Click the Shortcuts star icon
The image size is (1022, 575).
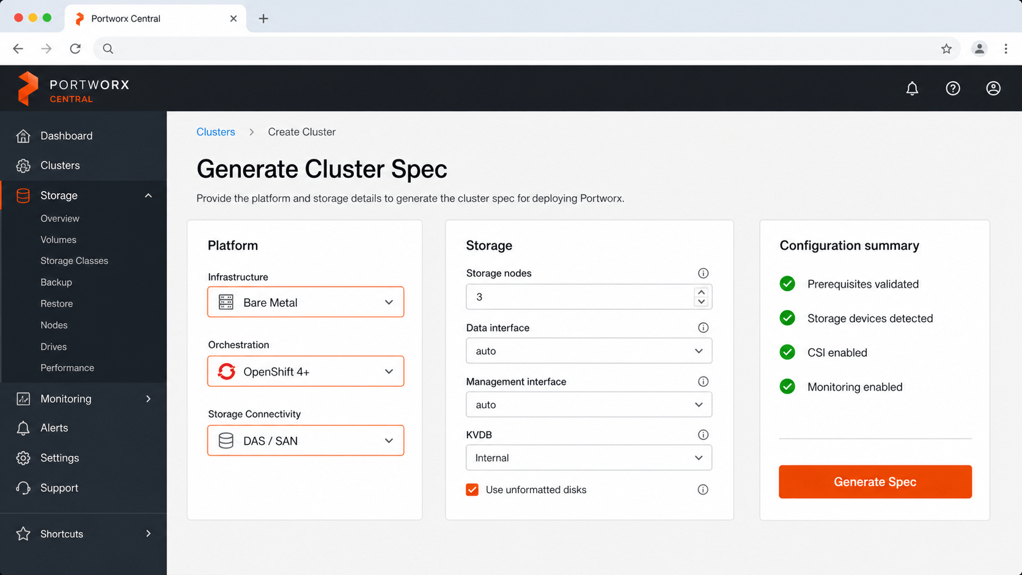tap(23, 534)
